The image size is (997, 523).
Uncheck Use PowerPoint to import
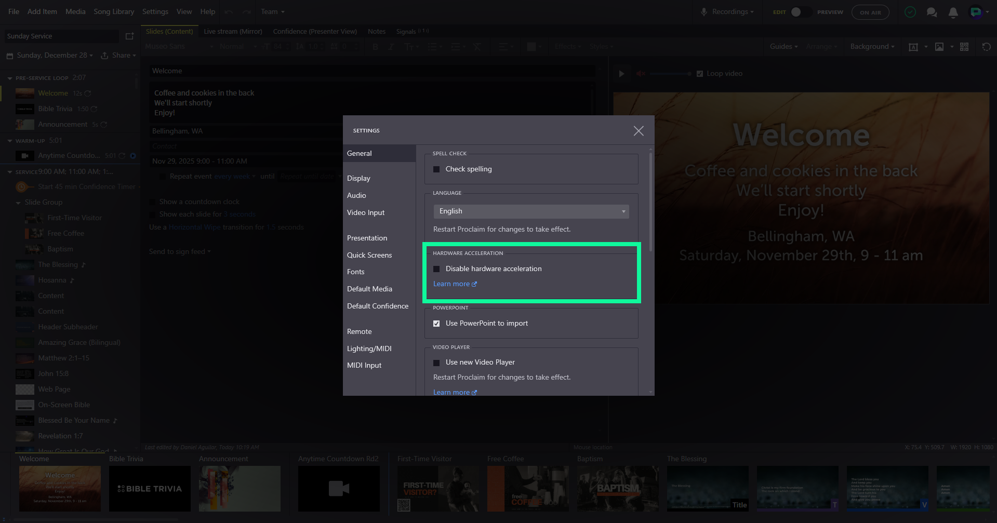pyautogui.click(x=436, y=324)
